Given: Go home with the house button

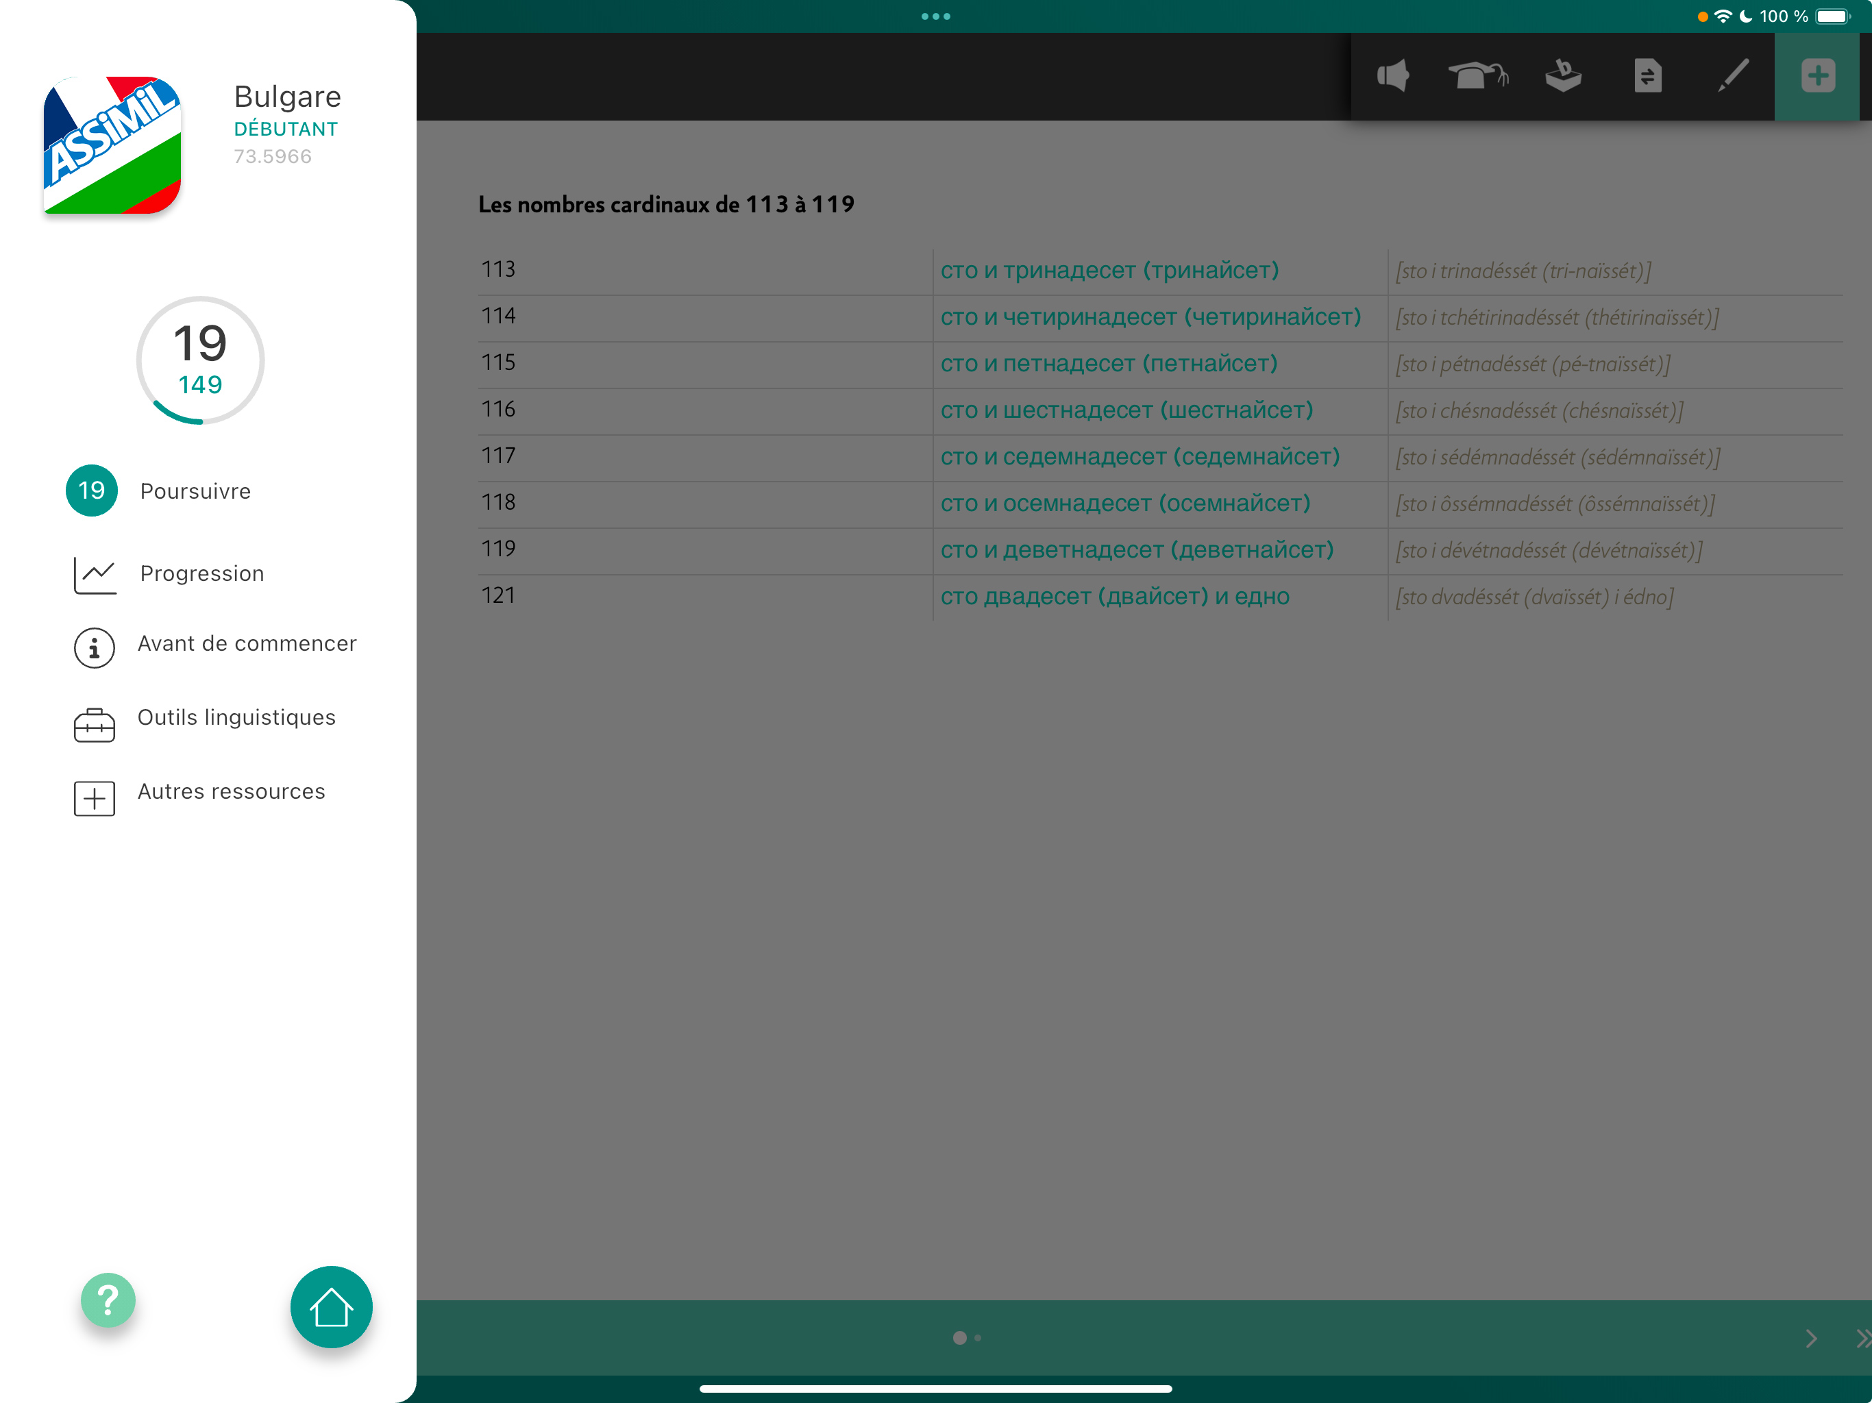Looking at the screenshot, I should pos(331,1306).
